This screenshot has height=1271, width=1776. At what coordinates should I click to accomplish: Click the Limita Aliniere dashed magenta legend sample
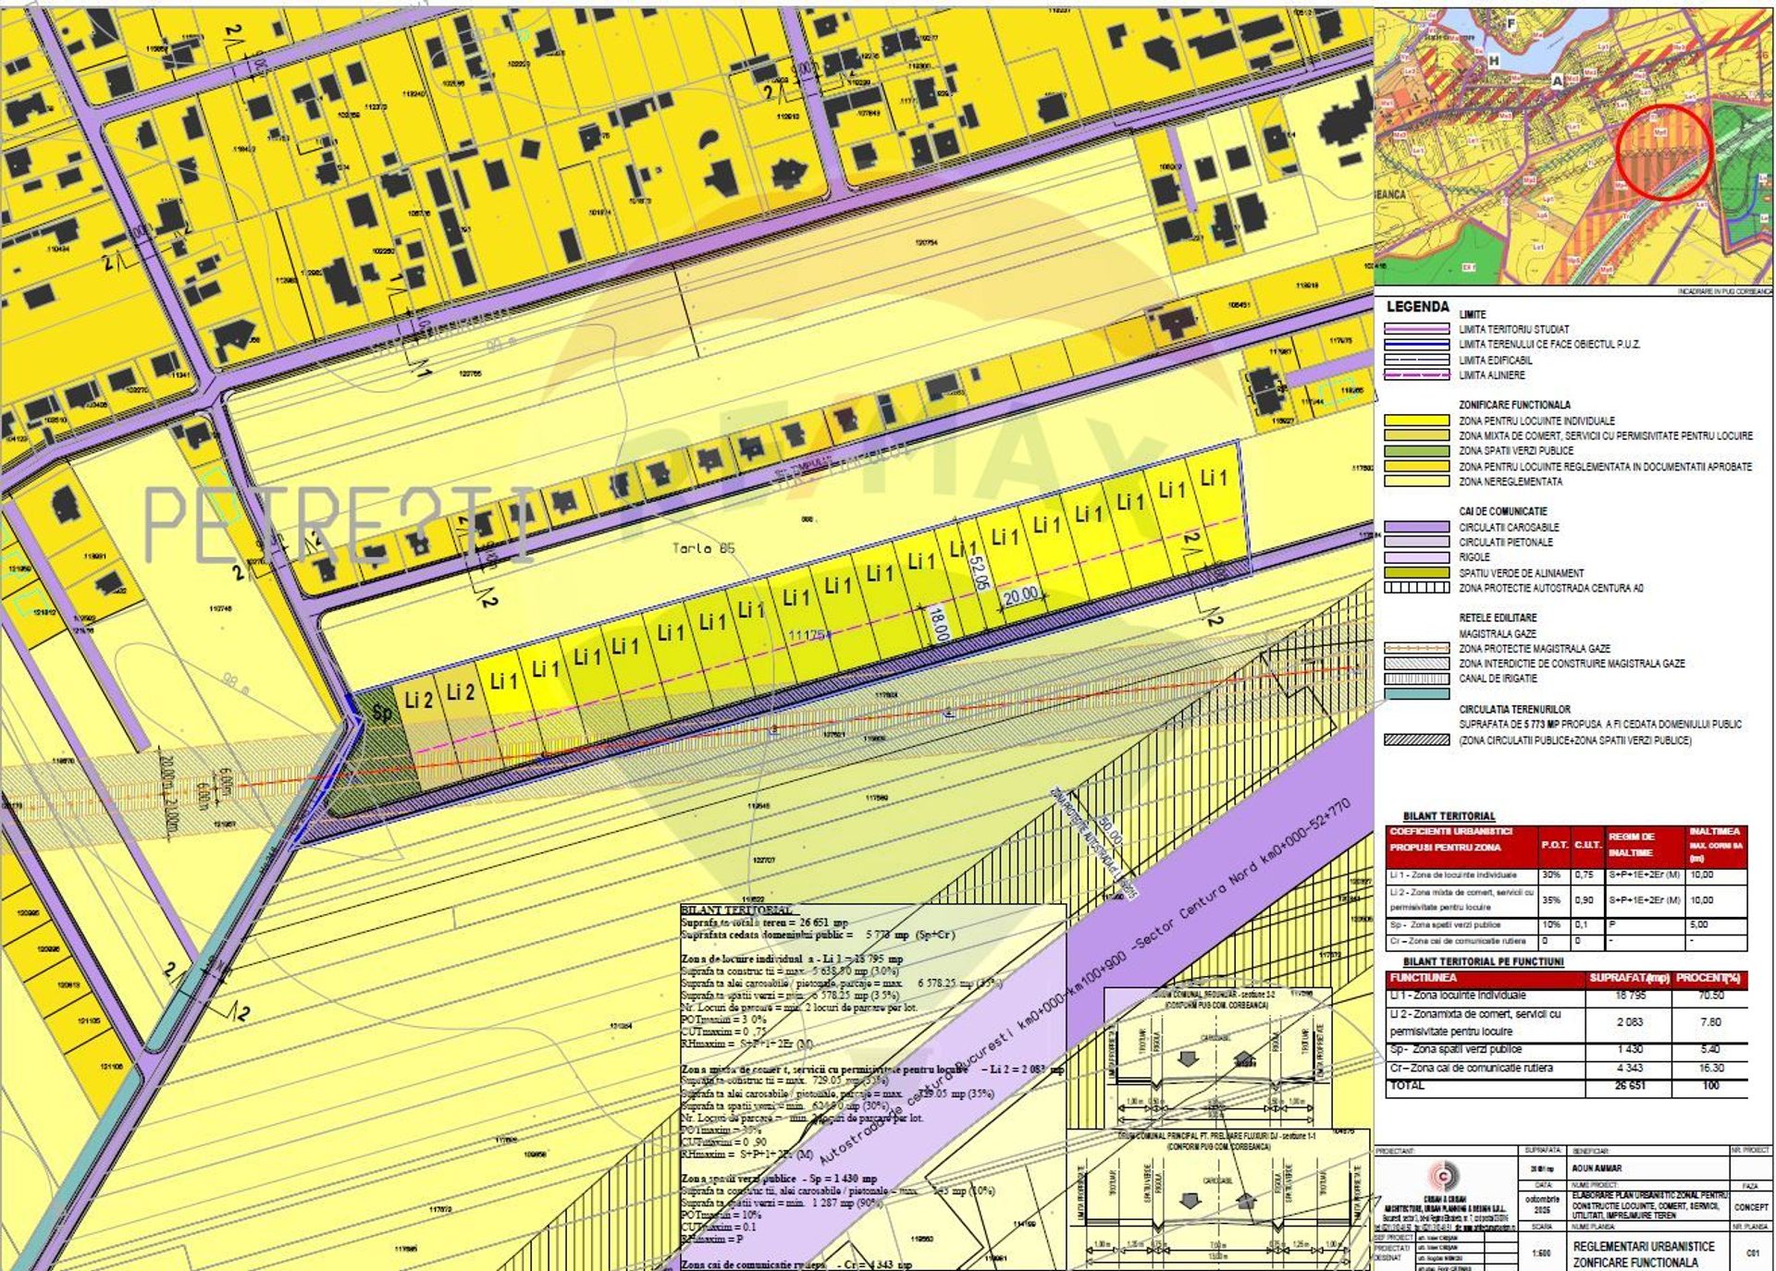pyautogui.click(x=1415, y=375)
